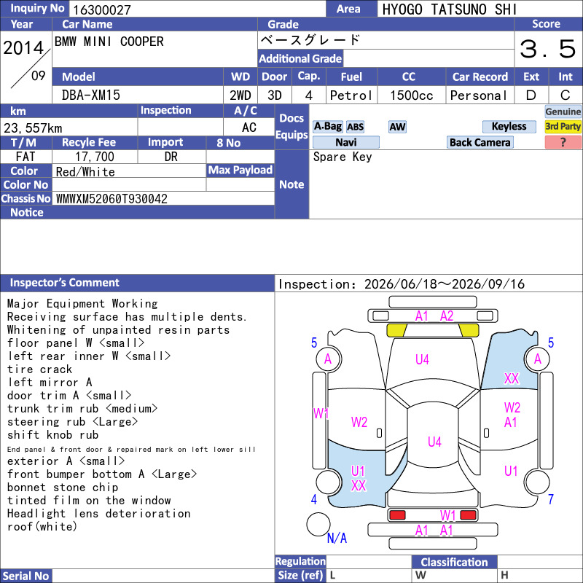Click the yellow left headlight on diagram
Screen dimensions: 583x583
click(x=396, y=330)
